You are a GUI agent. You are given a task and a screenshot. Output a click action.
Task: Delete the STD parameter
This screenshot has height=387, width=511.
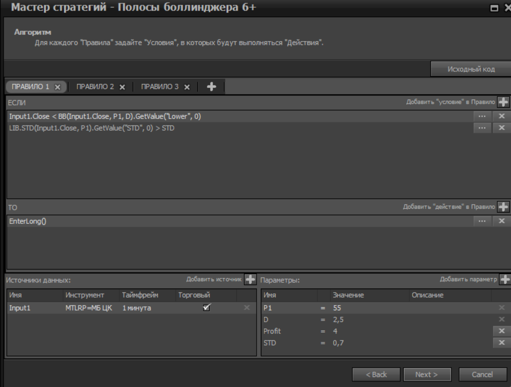click(502, 343)
